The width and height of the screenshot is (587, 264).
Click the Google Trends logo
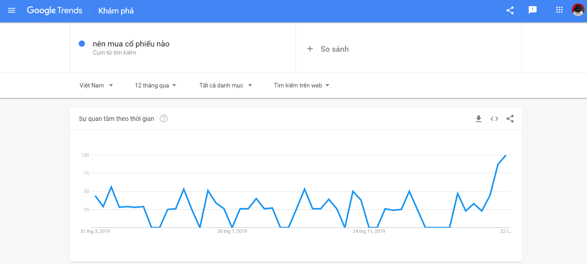(x=55, y=11)
